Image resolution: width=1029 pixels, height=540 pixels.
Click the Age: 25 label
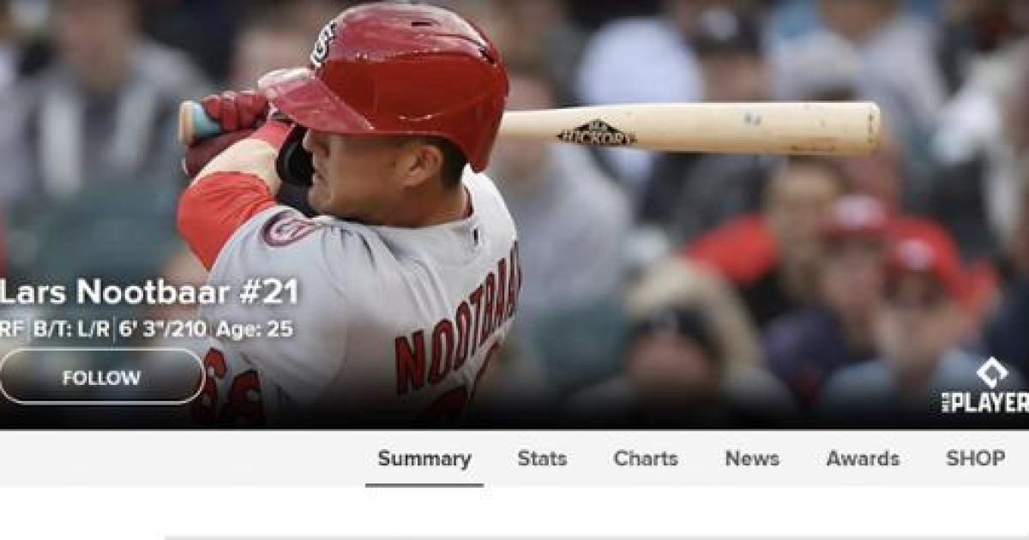[x=254, y=329]
